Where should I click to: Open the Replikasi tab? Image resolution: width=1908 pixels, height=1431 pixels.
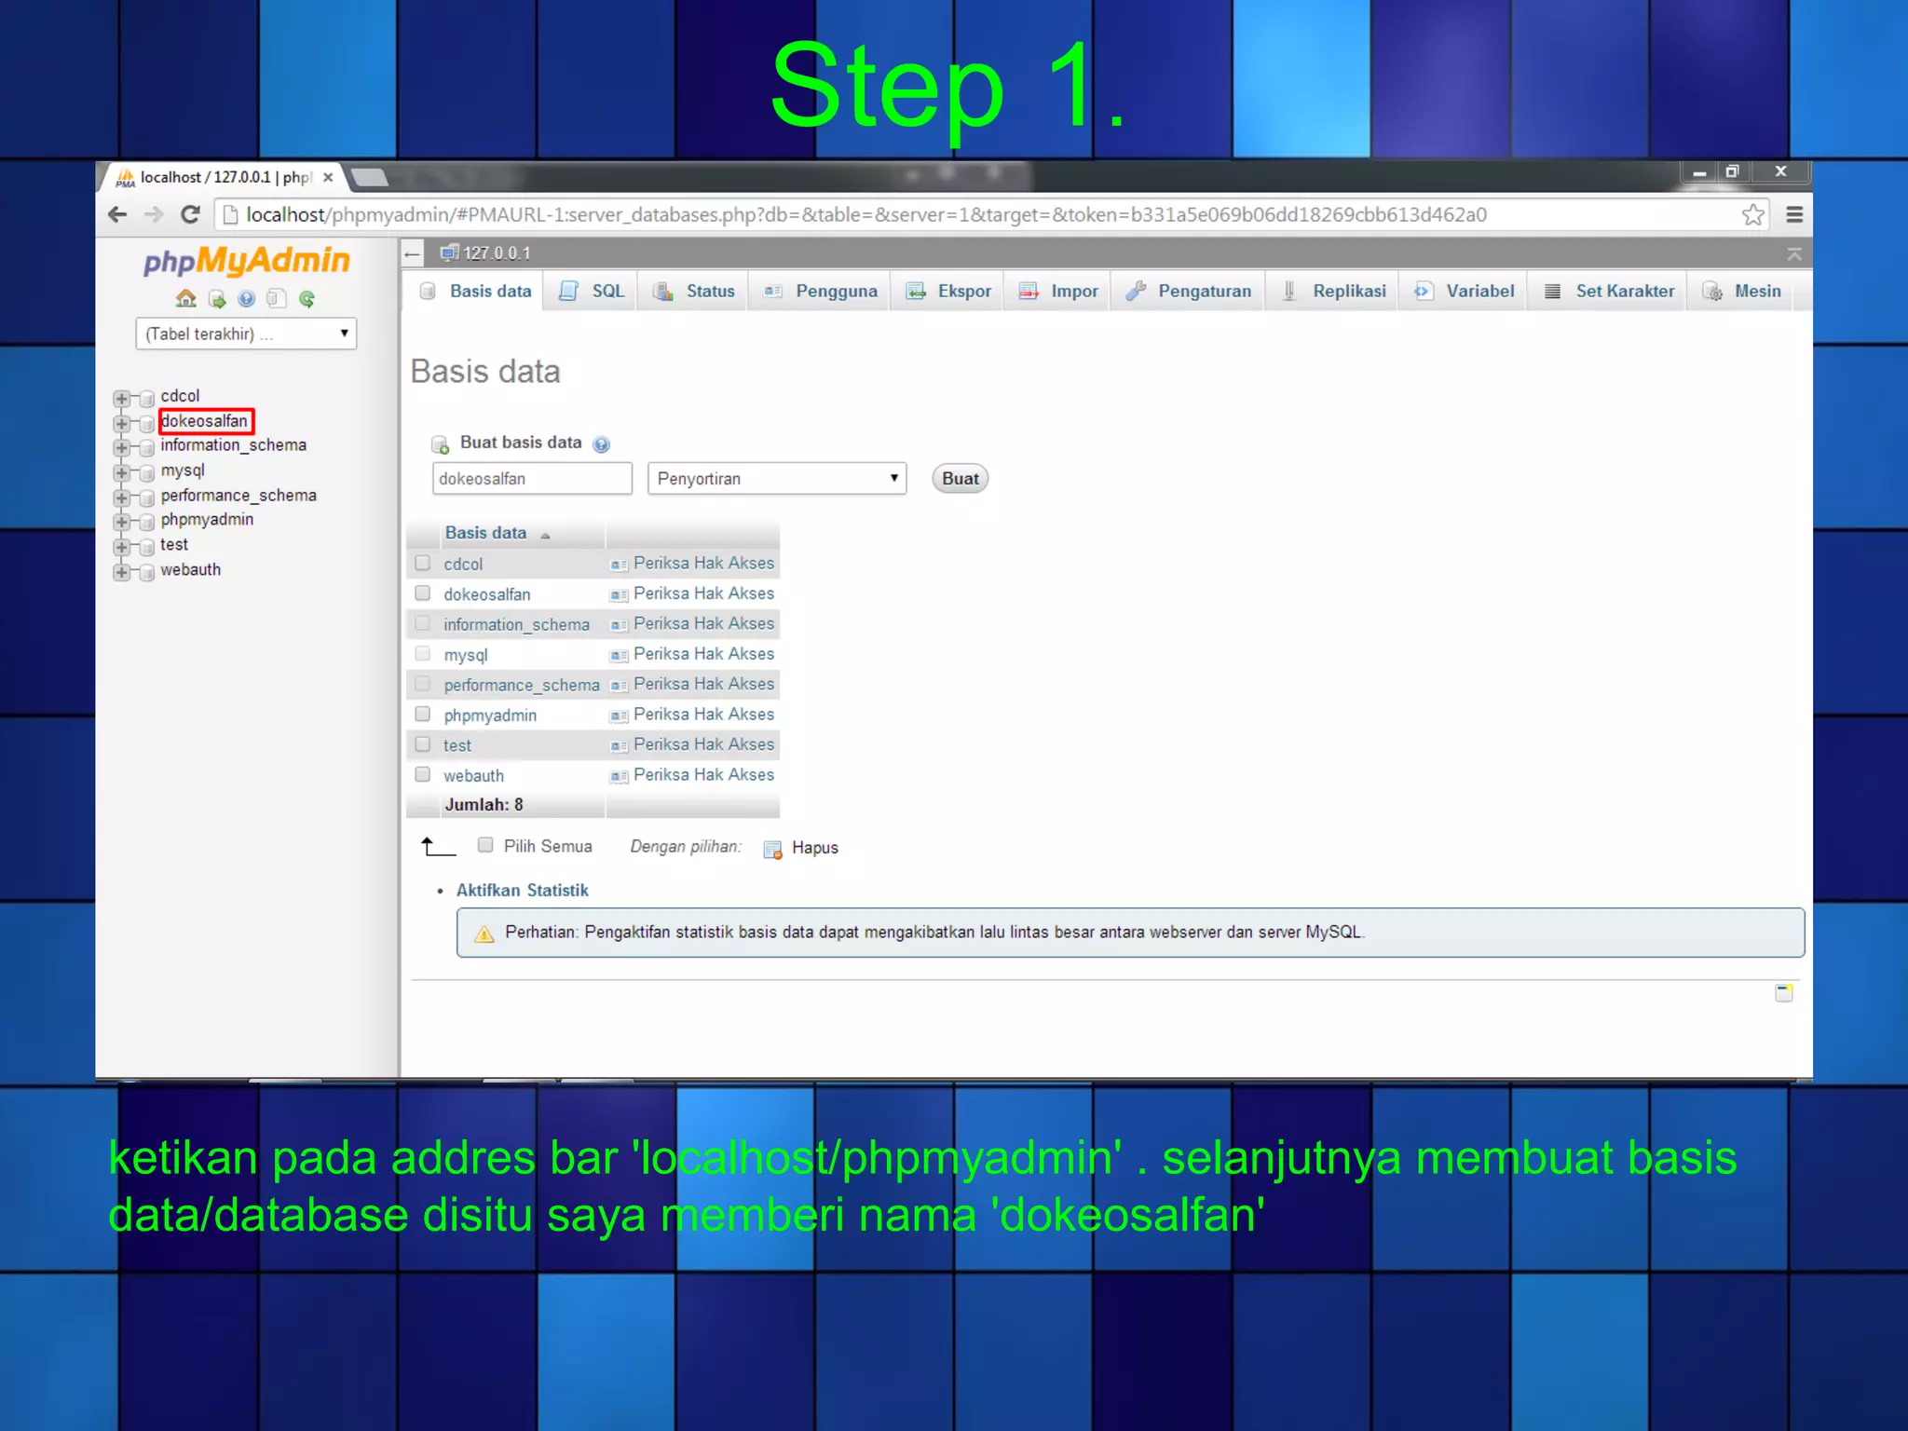[1333, 292]
